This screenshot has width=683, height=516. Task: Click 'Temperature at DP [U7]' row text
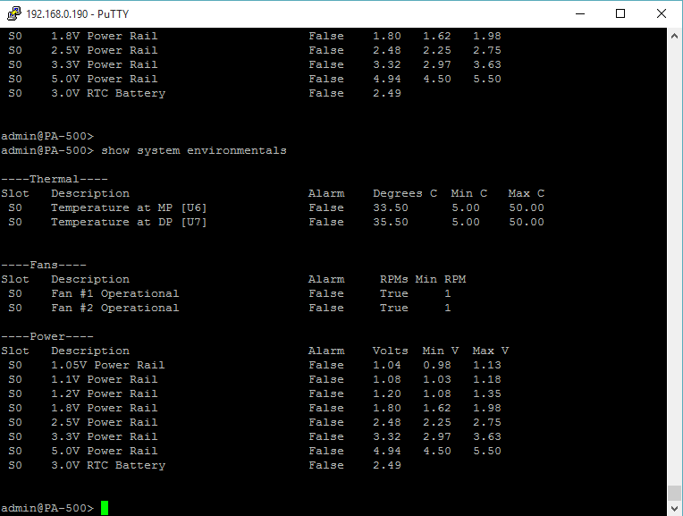pyautogui.click(x=129, y=223)
